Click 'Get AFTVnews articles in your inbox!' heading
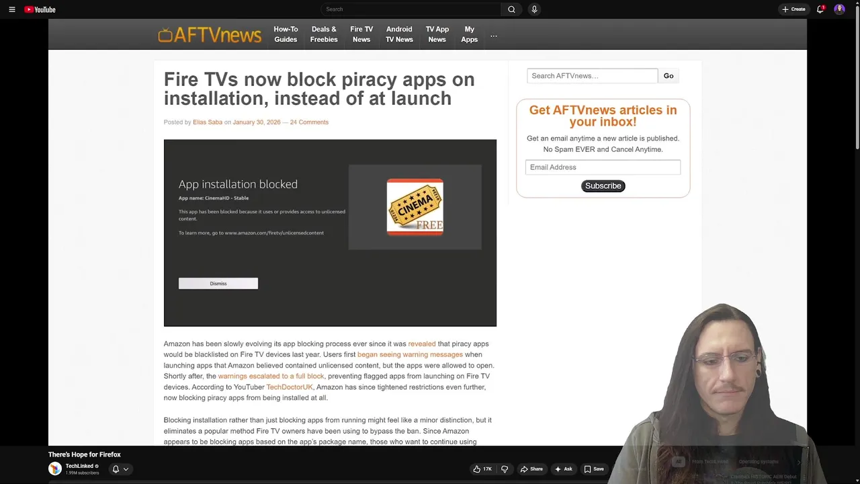This screenshot has width=860, height=484. 603,116
